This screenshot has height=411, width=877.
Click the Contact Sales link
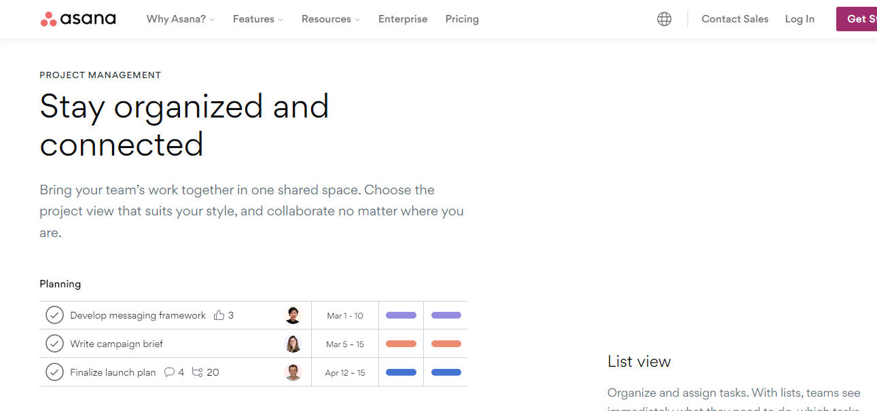pos(735,19)
